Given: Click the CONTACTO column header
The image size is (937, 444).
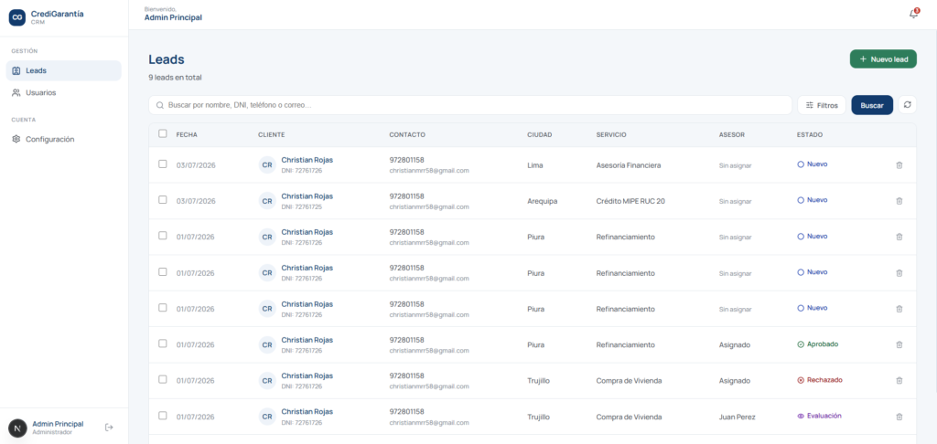Looking at the screenshot, I should (x=407, y=135).
